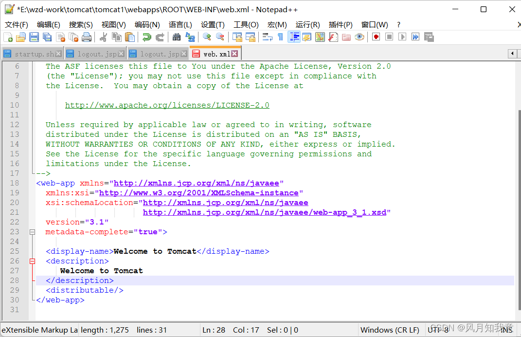521x337 pixels.
Task: Open the 编码(N) menu
Action: pos(147,25)
